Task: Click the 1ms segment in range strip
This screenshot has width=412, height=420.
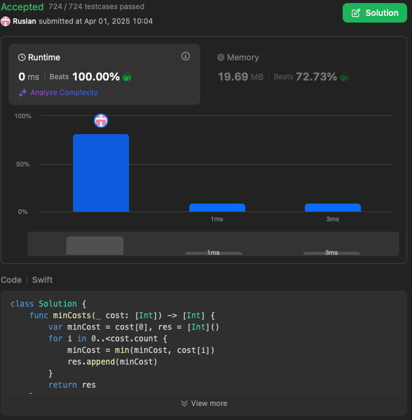Action: [x=213, y=252]
